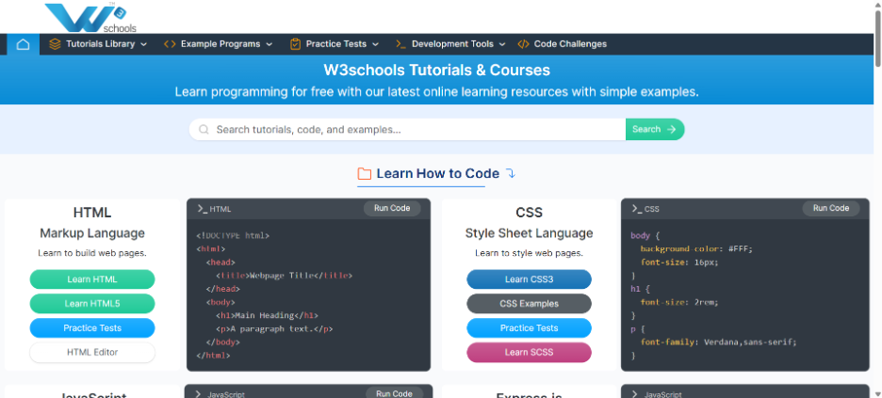Click the Learn HTML5 button
The width and height of the screenshot is (882, 398).
[x=92, y=304]
